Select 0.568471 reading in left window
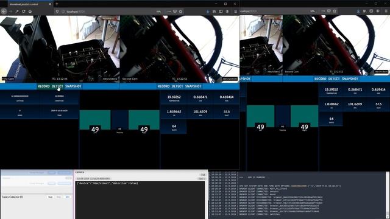 (200, 97)
